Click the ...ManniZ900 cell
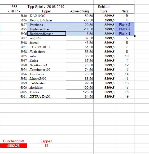The width and height of the screenshot is (149, 154). (46, 79)
